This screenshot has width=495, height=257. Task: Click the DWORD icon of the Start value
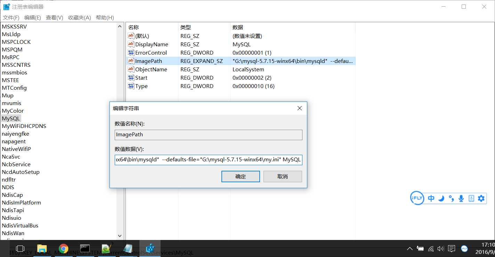pos(131,78)
